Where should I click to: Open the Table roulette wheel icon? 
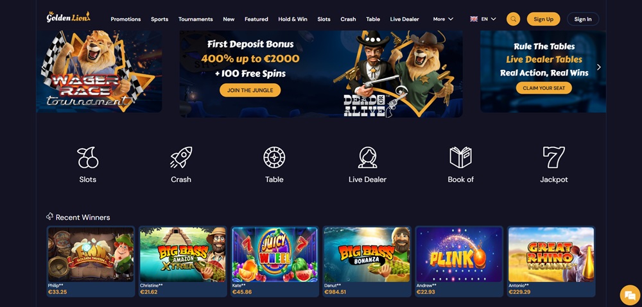pos(274,158)
